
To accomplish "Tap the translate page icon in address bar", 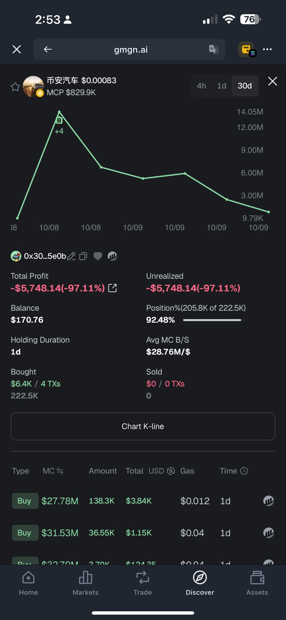I will click(214, 49).
